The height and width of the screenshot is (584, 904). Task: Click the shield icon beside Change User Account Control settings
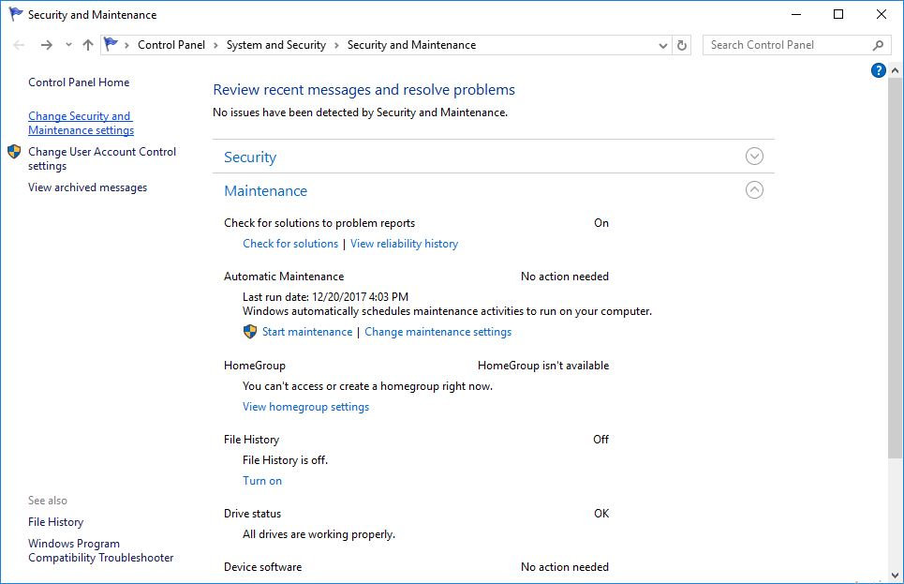[12, 151]
